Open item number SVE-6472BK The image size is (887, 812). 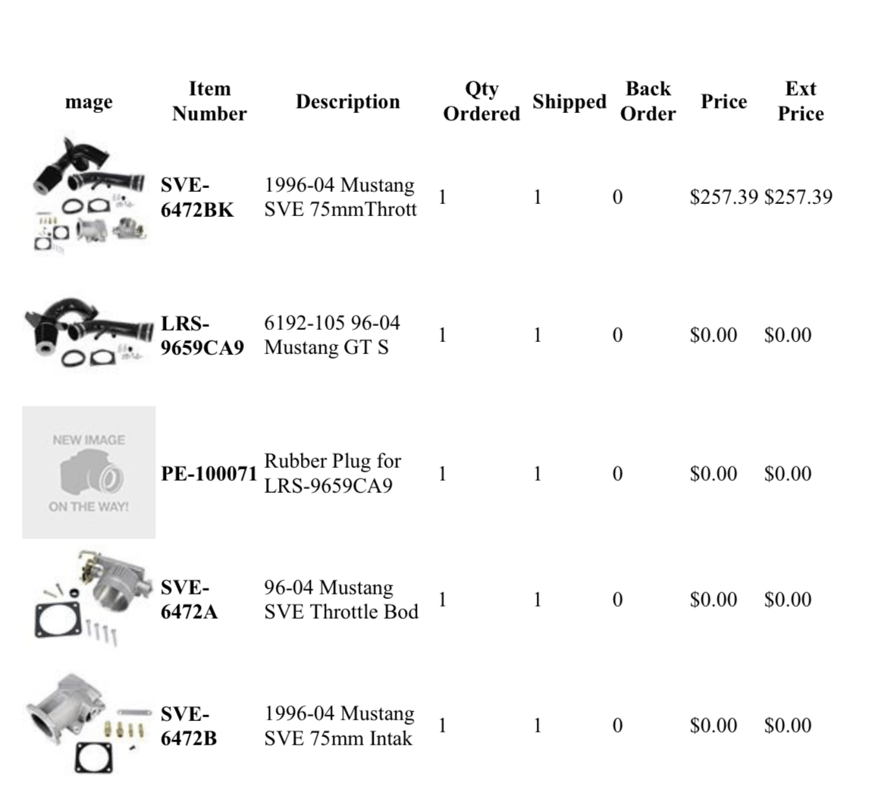coord(197,197)
